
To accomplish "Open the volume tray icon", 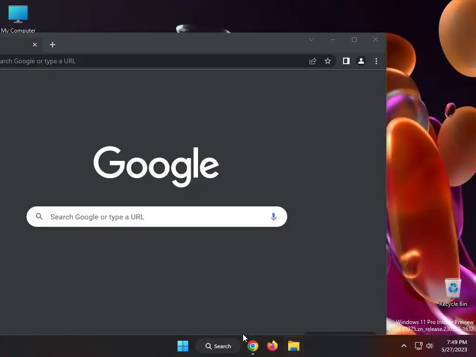I will [430, 346].
